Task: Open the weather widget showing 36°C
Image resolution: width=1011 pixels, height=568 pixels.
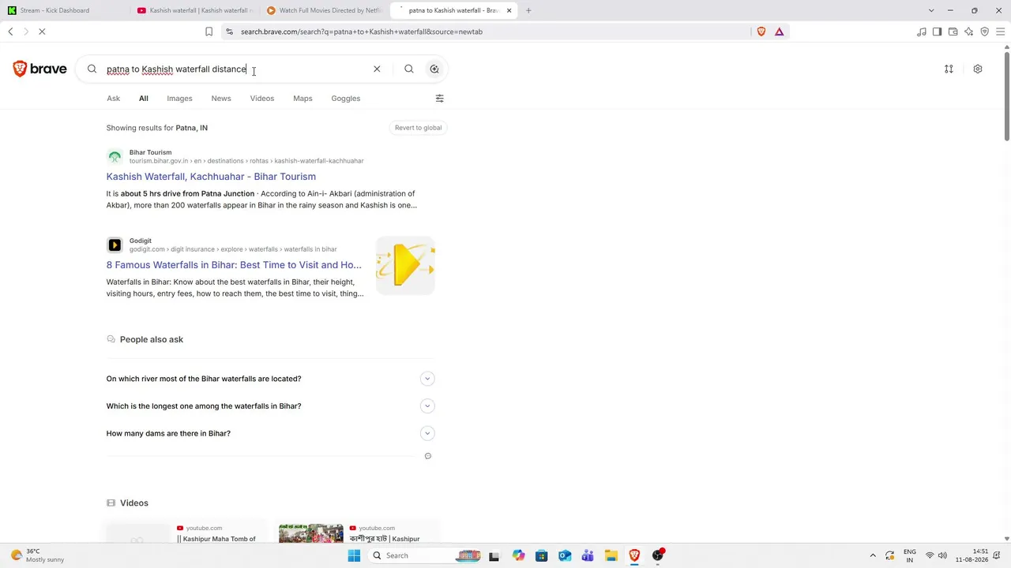Action: (x=37, y=555)
